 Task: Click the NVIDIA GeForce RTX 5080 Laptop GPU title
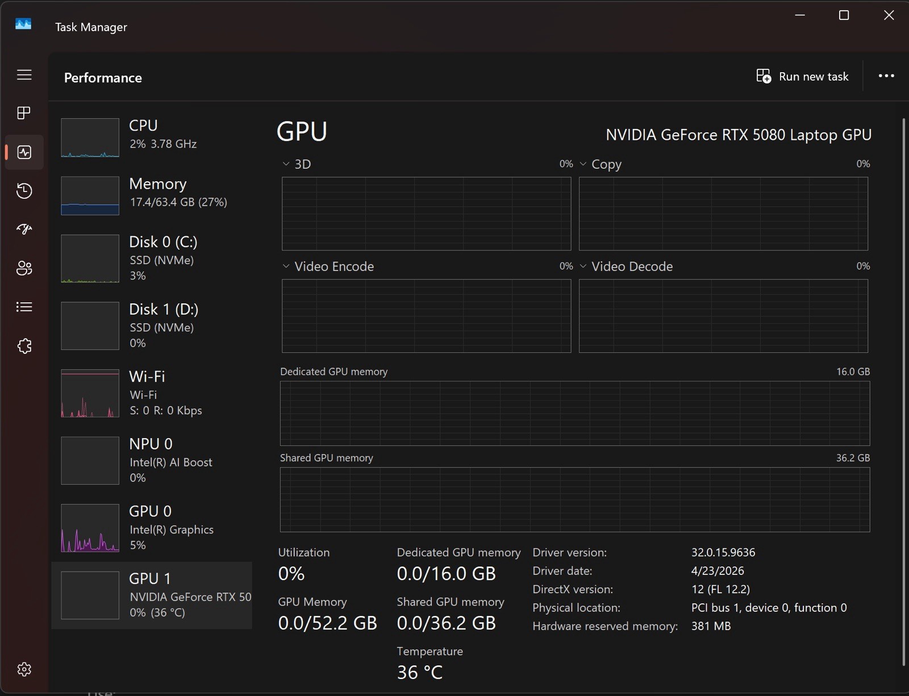tap(739, 135)
